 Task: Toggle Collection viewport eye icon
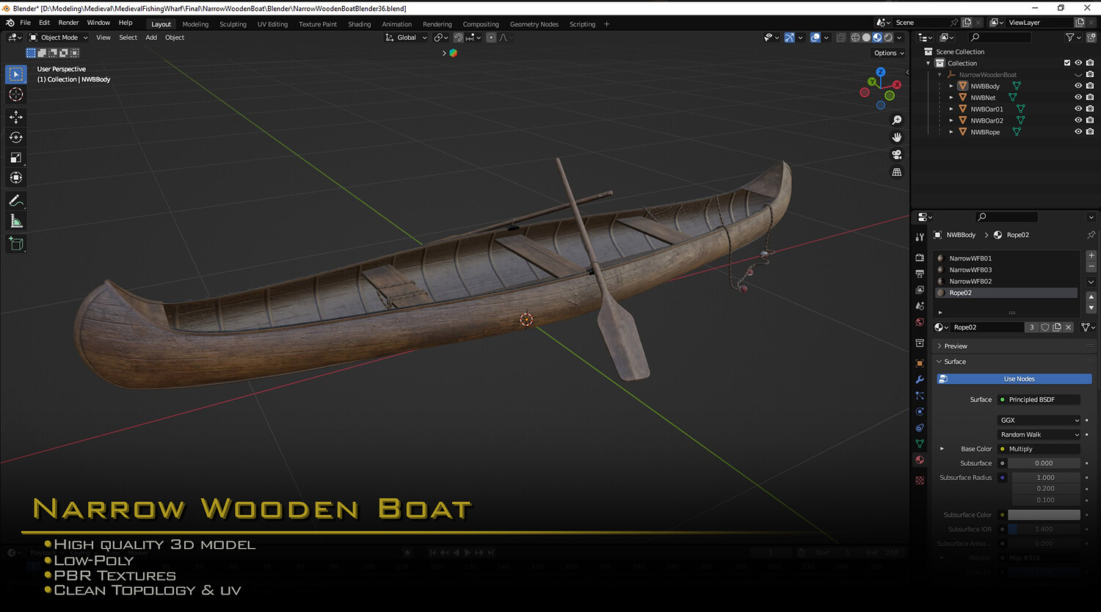pyautogui.click(x=1078, y=63)
